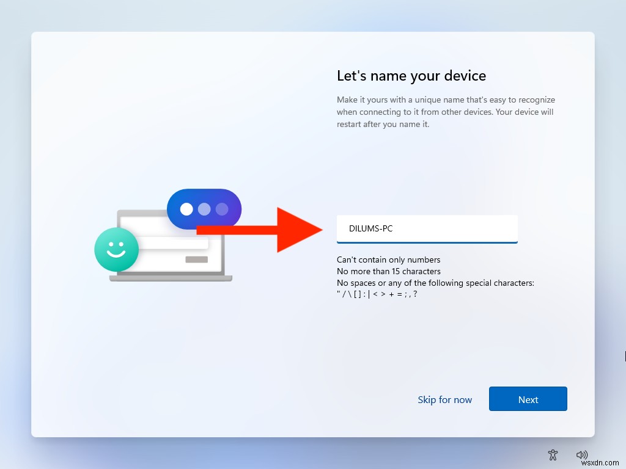Open the accessibility options icon
626x469 pixels.
[x=553, y=455]
